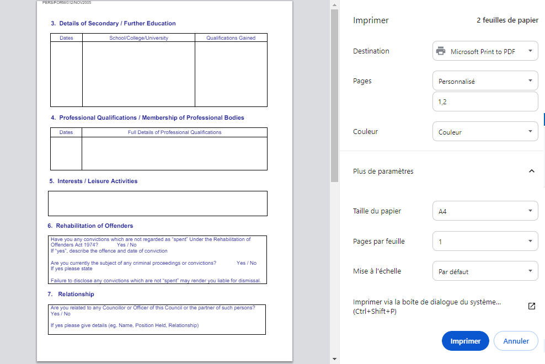Click the Taille du papier label
The width and height of the screenshot is (545, 364).
[x=377, y=211]
